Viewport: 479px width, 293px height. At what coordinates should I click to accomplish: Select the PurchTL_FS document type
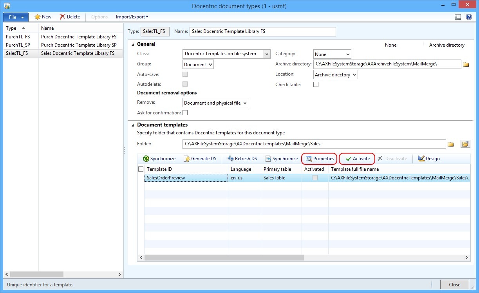(18, 37)
